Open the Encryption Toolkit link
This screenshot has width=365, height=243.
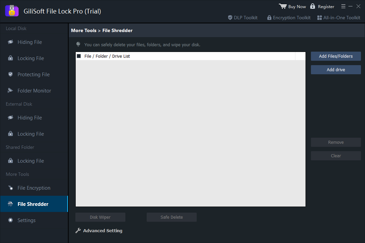pyautogui.click(x=292, y=18)
